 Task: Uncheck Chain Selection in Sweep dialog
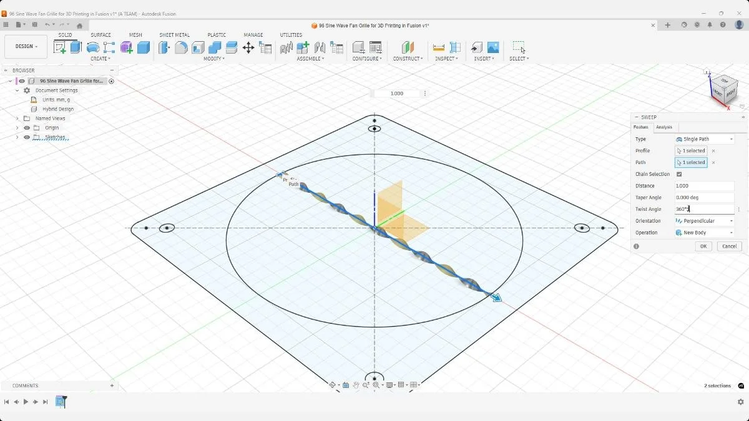[679, 174]
